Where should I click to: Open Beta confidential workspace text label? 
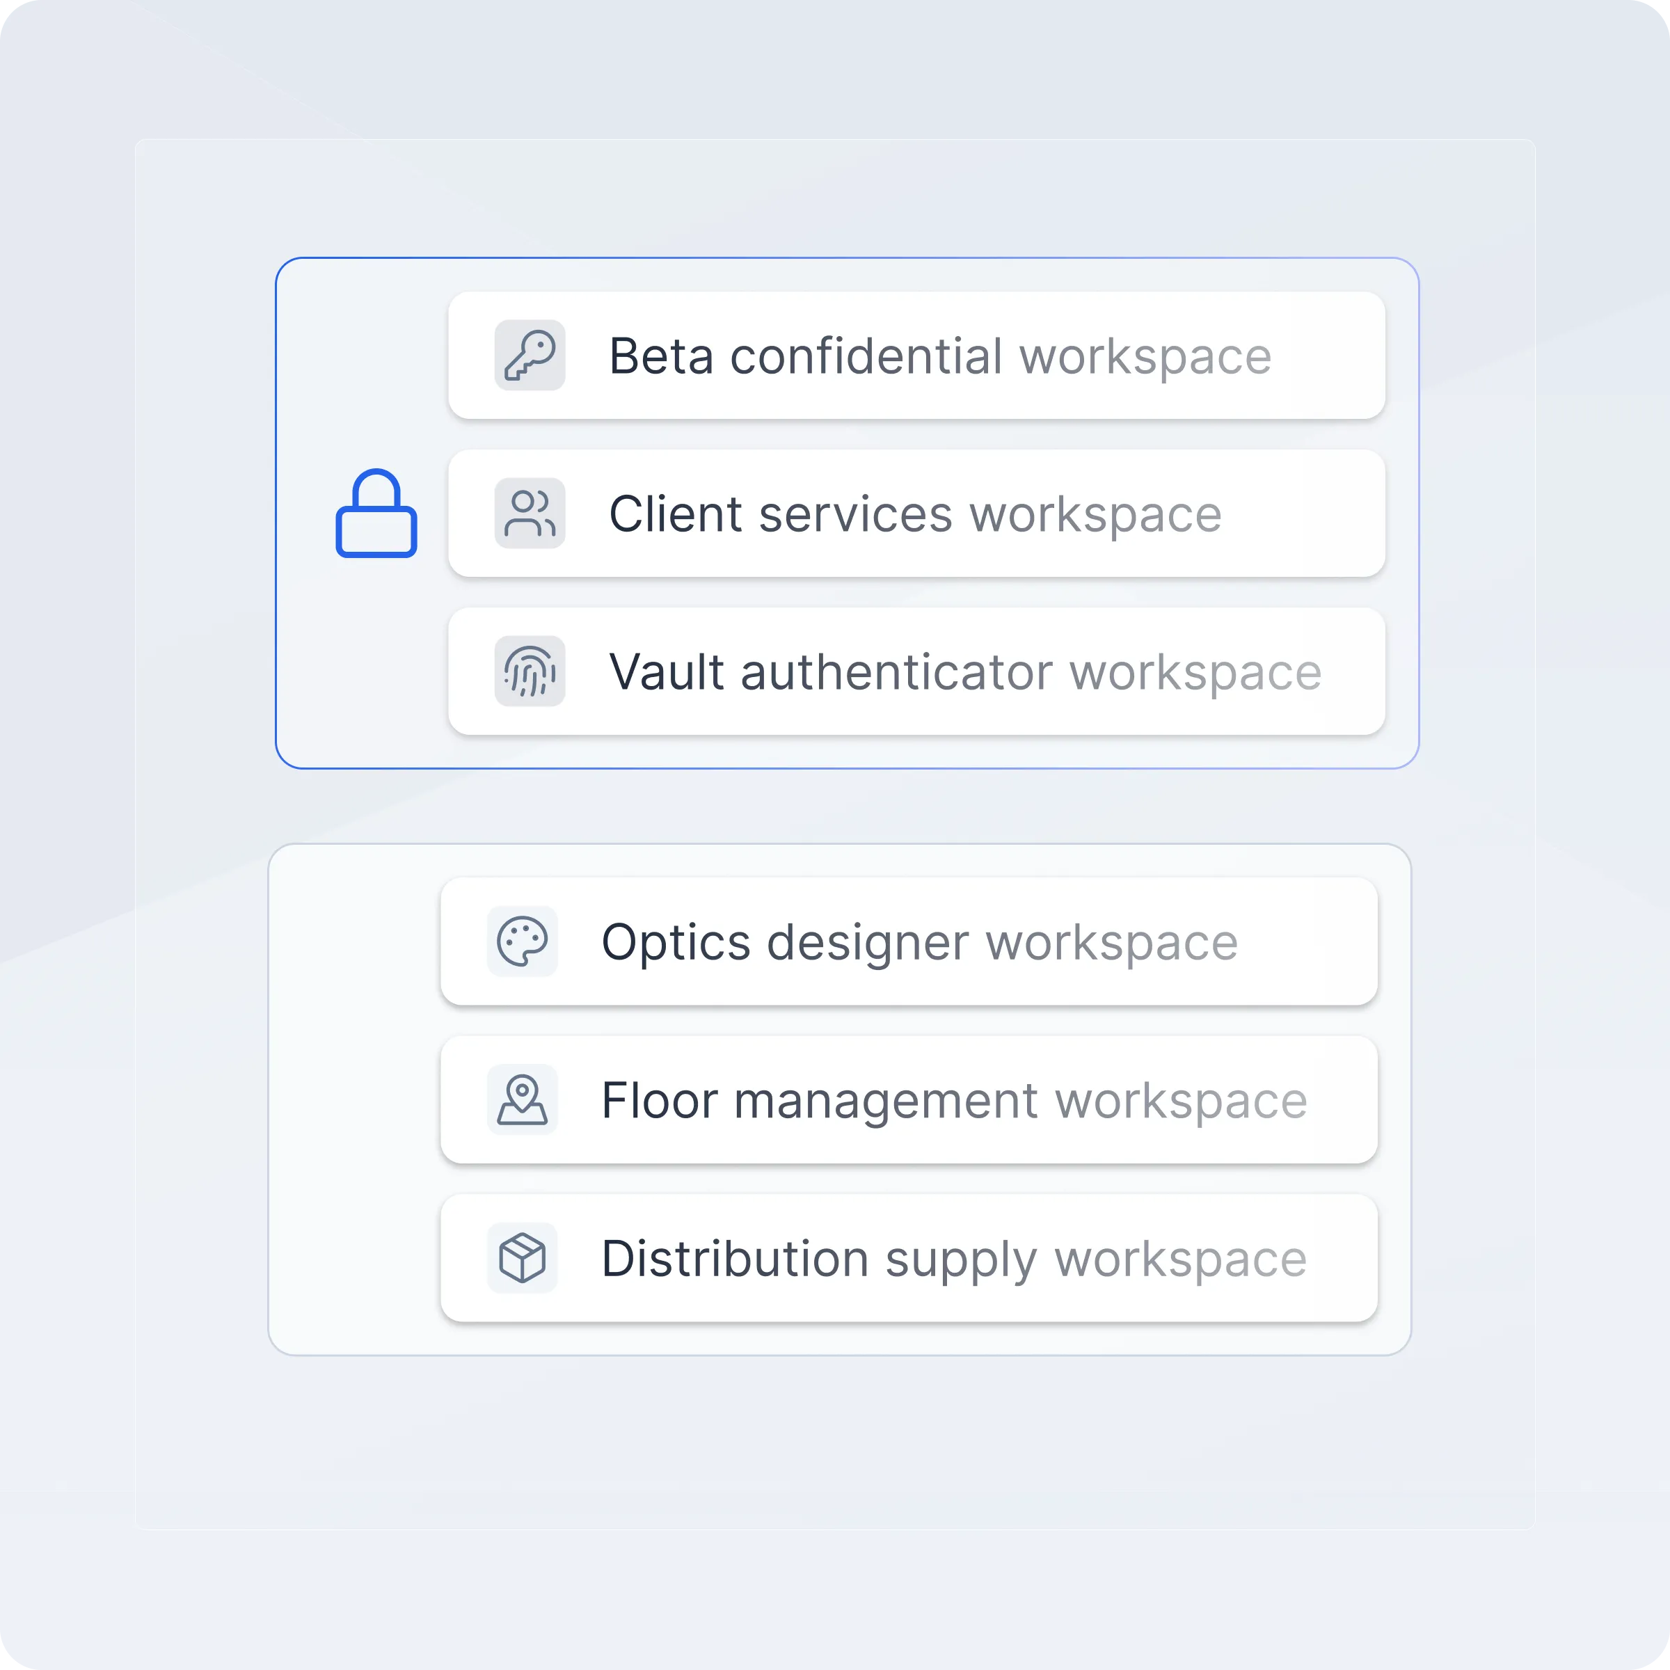[939, 356]
